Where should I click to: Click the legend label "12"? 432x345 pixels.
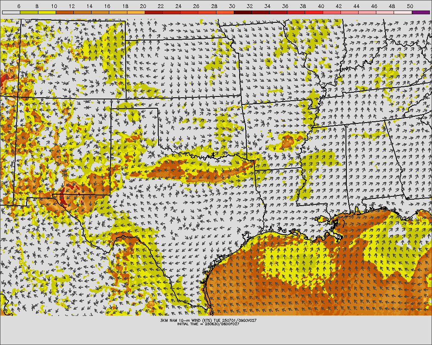[72, 6]
